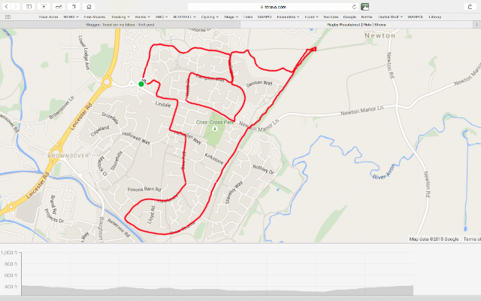Go back with the back arrow
The height and width of the screenshot is (301, 481).
[x=7, y=7]
